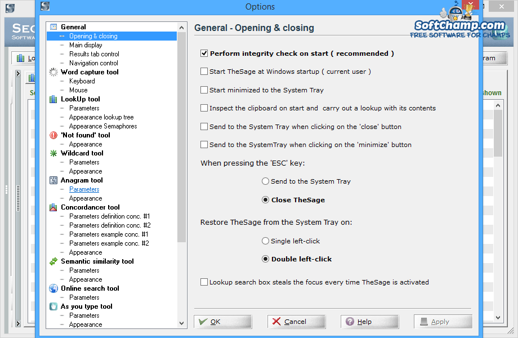Viewport: 518px width, 338px height.
Task: Select Close TheSage radio option
Action: (x=265, y=200)
